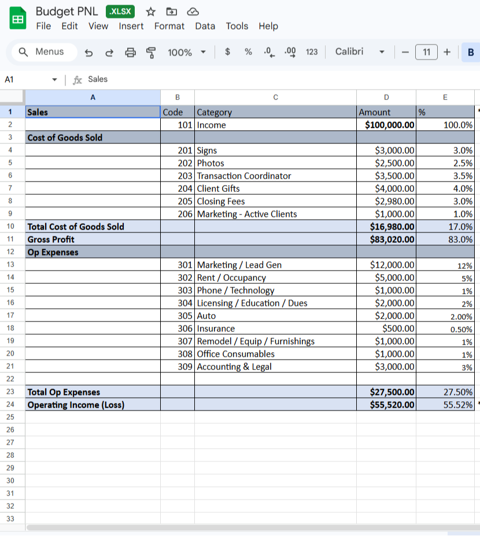Select column D header
Image resolution: width=480 pixels, height=536 pixels.
tap(386, 97)
